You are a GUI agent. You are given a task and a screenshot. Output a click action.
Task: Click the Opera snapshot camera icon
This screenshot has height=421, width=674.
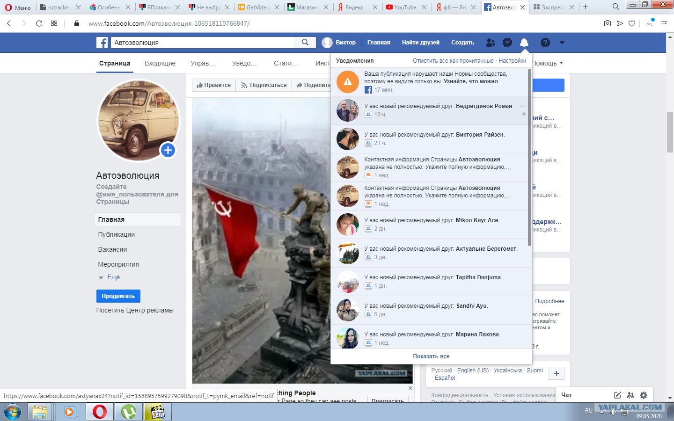click(x=608, y=23)
